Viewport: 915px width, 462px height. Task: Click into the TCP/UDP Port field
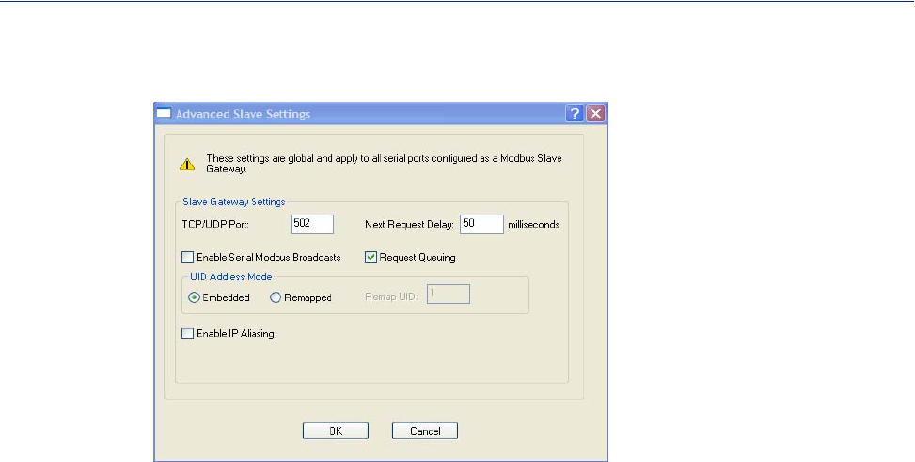coord(312,224)
